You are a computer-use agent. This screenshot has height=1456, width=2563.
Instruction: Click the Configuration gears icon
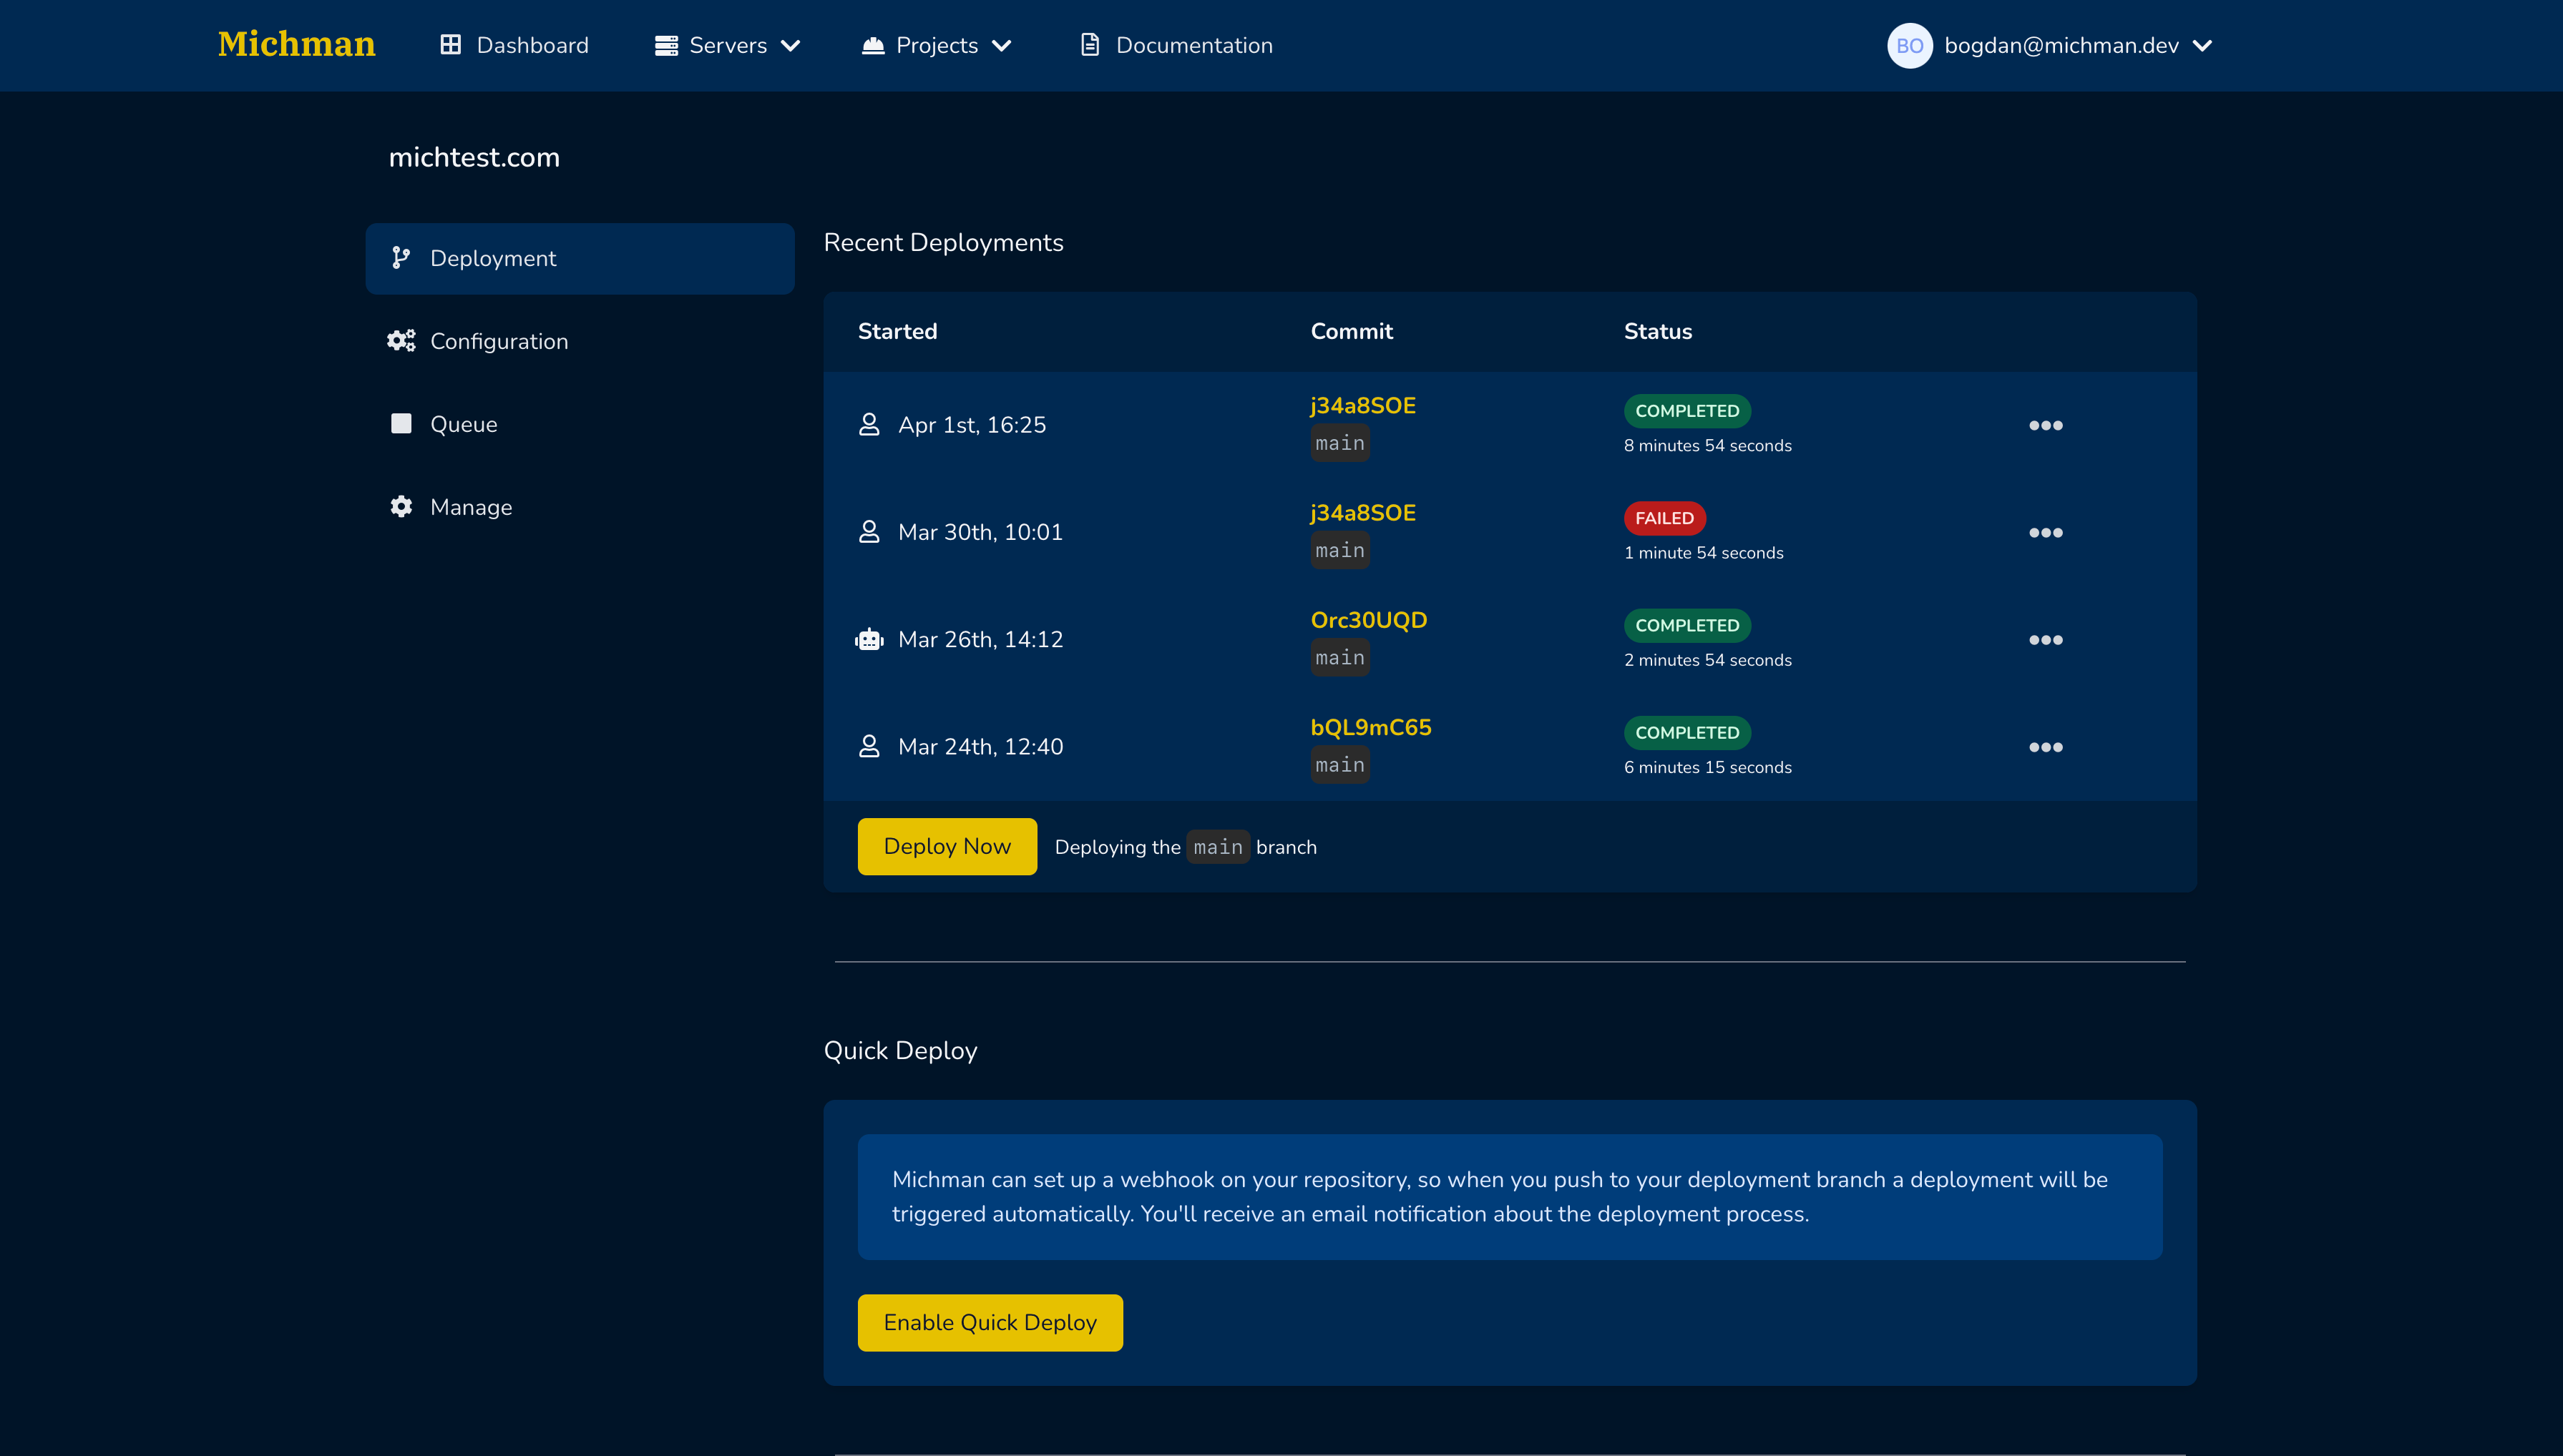[401, 341]
